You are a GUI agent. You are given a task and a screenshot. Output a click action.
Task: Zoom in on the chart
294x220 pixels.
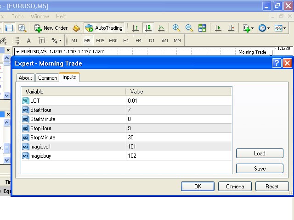tap(176, 28)
